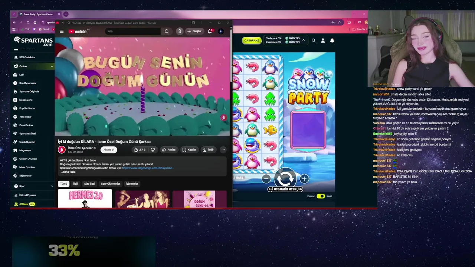Open 33% CashRake sidebar item
The width and height of the screenshot is (475, 267).
pos(27,57)
